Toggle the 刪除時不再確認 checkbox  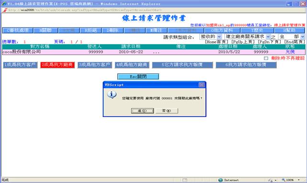coord(266,58)
